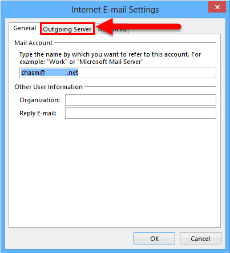Click the 'Organization:' label
Image resolution: width=230 pixels, height=253 pixels.
point(39,100)
